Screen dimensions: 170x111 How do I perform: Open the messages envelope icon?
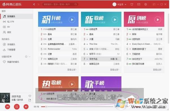click(139, 4)
